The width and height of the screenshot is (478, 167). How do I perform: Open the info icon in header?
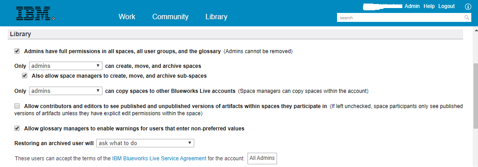point(468,7)
